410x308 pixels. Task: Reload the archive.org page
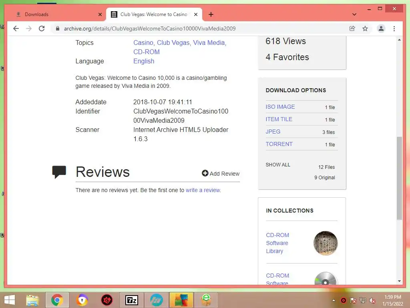pos(42,28)
